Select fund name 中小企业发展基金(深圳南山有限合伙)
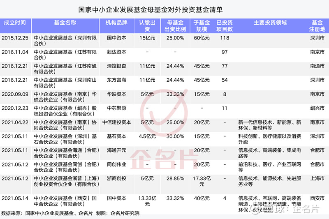This screenshot has height=219, width=329. (65, 83)
